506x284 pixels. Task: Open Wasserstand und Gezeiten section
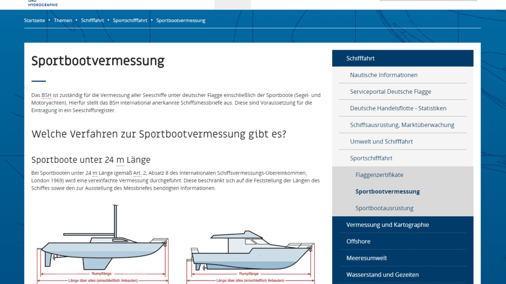pos(382,275)
